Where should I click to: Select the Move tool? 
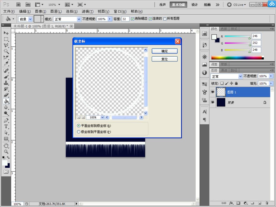point(6,33)
